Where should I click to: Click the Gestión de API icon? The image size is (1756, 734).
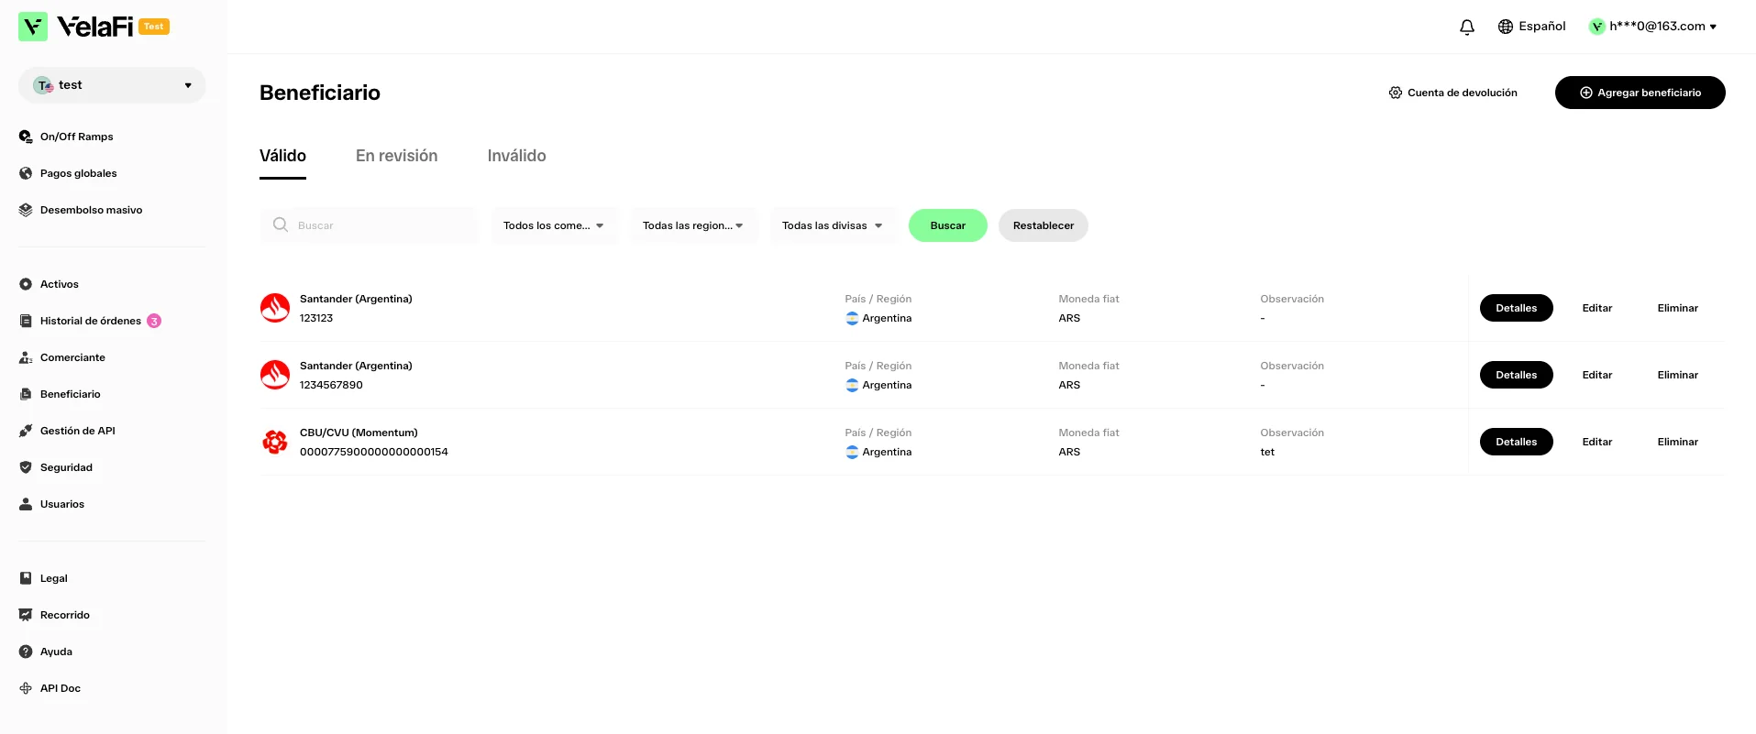coord(26,431)
